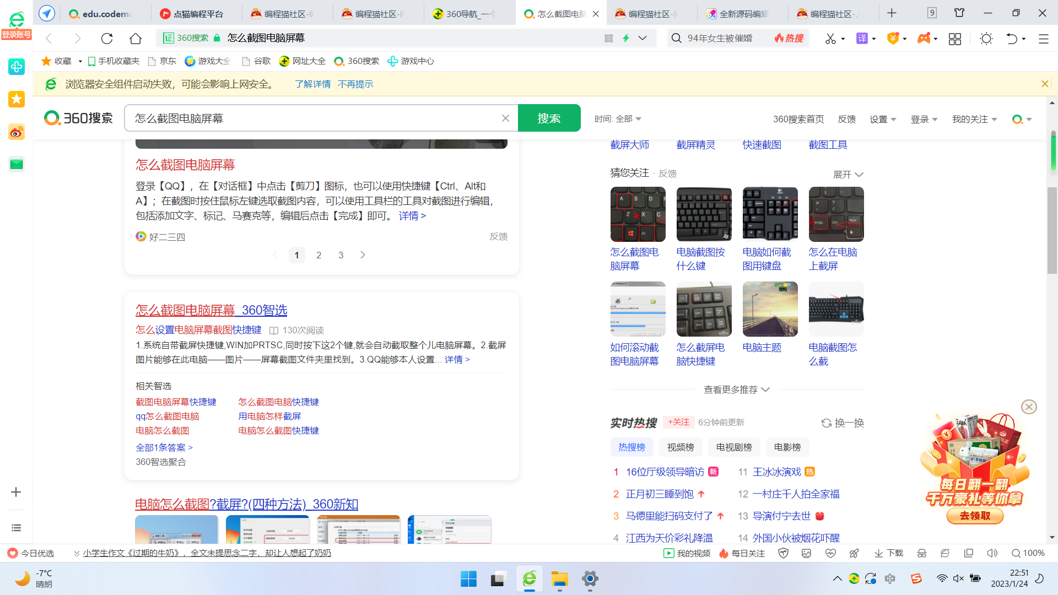
Task: Click the 了解详情 link
Action: coord(313,84)
